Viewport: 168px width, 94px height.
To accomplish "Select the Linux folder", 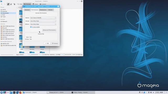I will coord(42,48).
